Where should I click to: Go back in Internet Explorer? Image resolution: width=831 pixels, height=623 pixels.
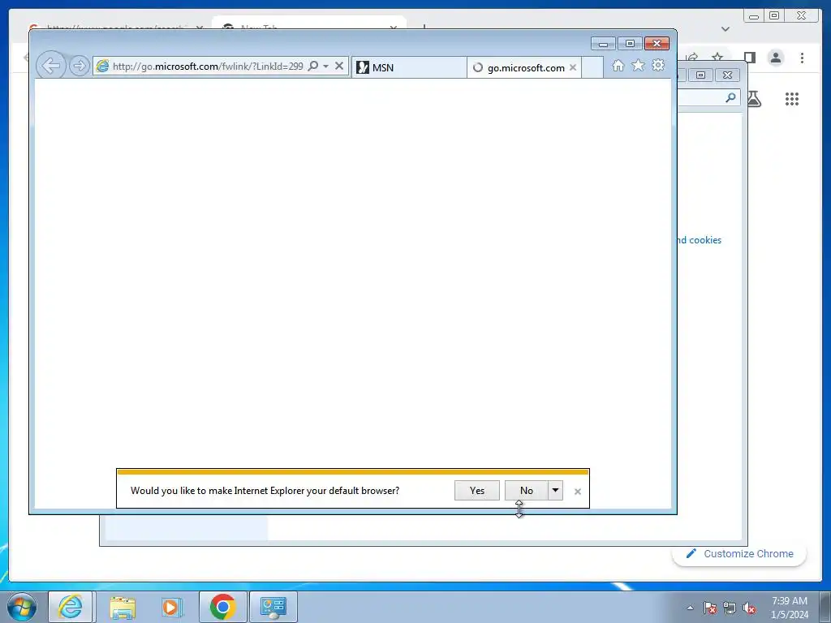pos(51,67)
